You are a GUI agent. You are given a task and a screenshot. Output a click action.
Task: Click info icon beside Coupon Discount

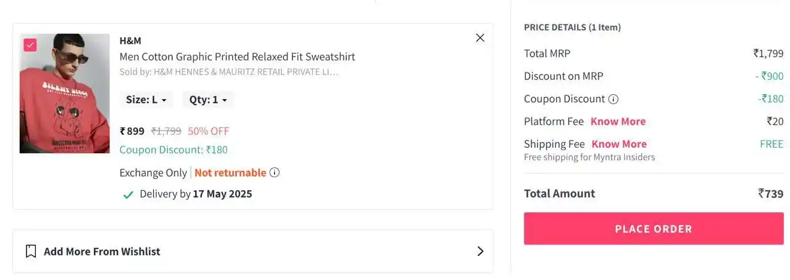[613, 99]
